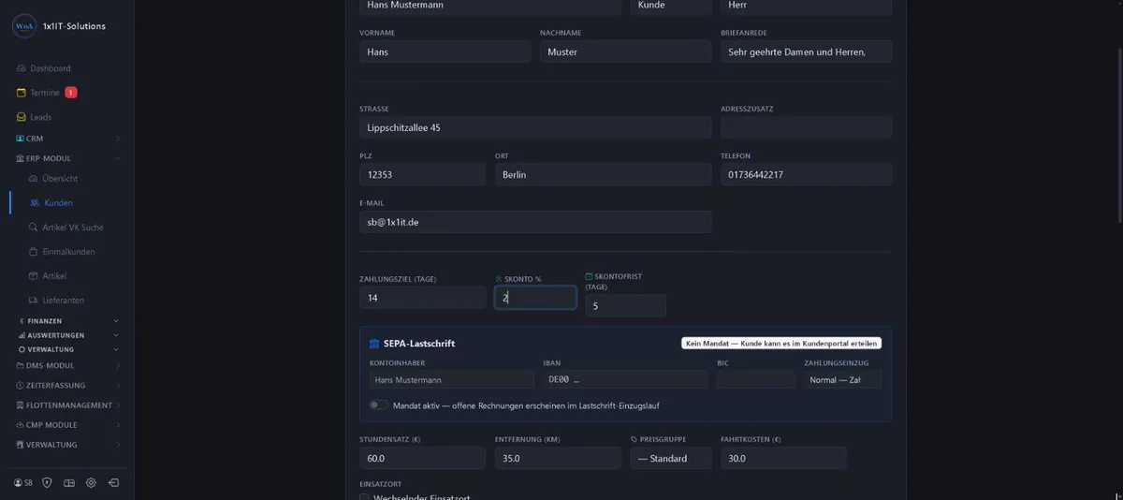Click into the Nachname field
1123x500 pixels.
coord(625,51)
